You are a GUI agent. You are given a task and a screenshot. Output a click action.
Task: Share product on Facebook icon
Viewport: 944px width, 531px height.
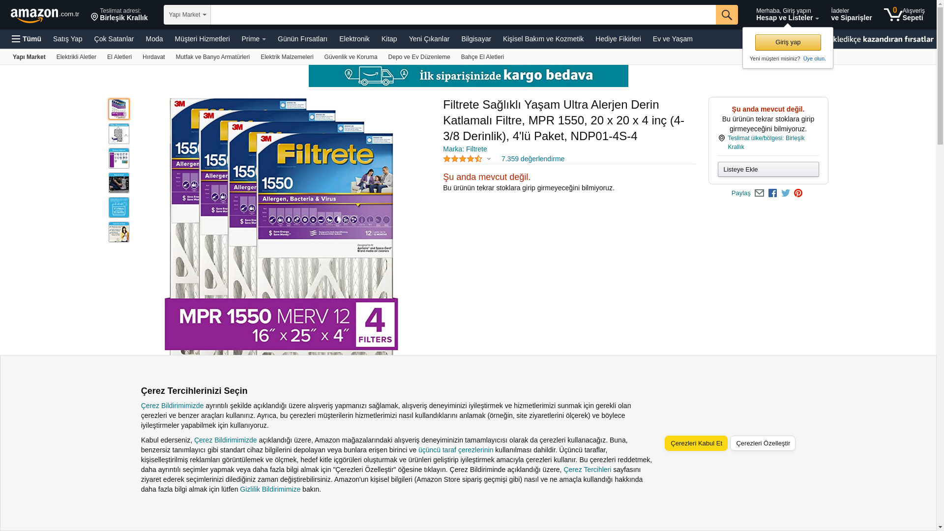(x=772, y=193)
